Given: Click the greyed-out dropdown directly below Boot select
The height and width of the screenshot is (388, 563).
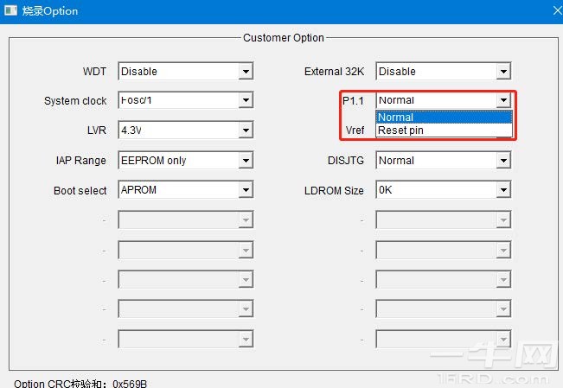Looking at the screenshot, I should tap(185, 220).
